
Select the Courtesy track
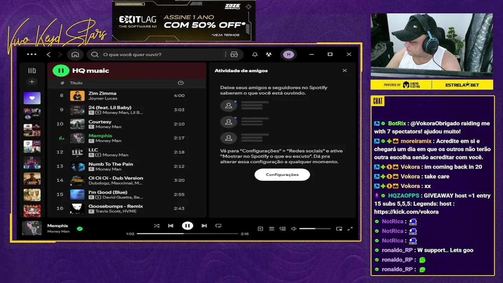point(127,124)
